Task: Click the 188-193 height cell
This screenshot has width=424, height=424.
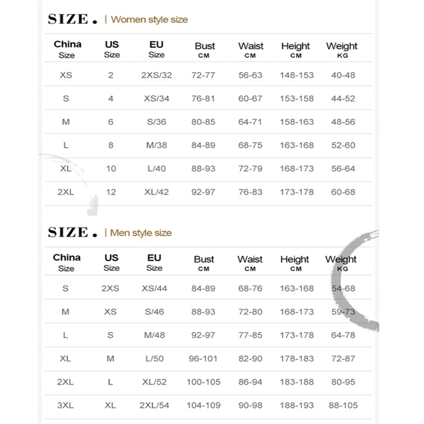Action: click(x=296, y=405)
